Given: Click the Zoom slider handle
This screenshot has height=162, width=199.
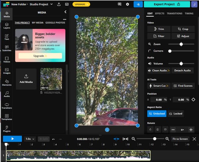Looking at the screenshot, I should [x=181, y=44].
